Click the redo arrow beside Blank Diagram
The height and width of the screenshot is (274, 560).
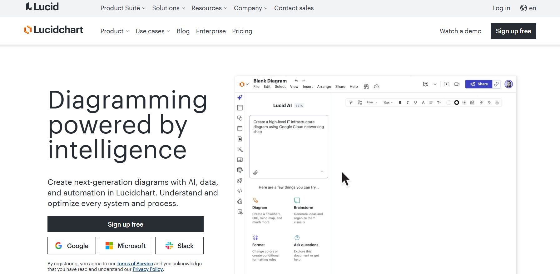tap(304, 81)
